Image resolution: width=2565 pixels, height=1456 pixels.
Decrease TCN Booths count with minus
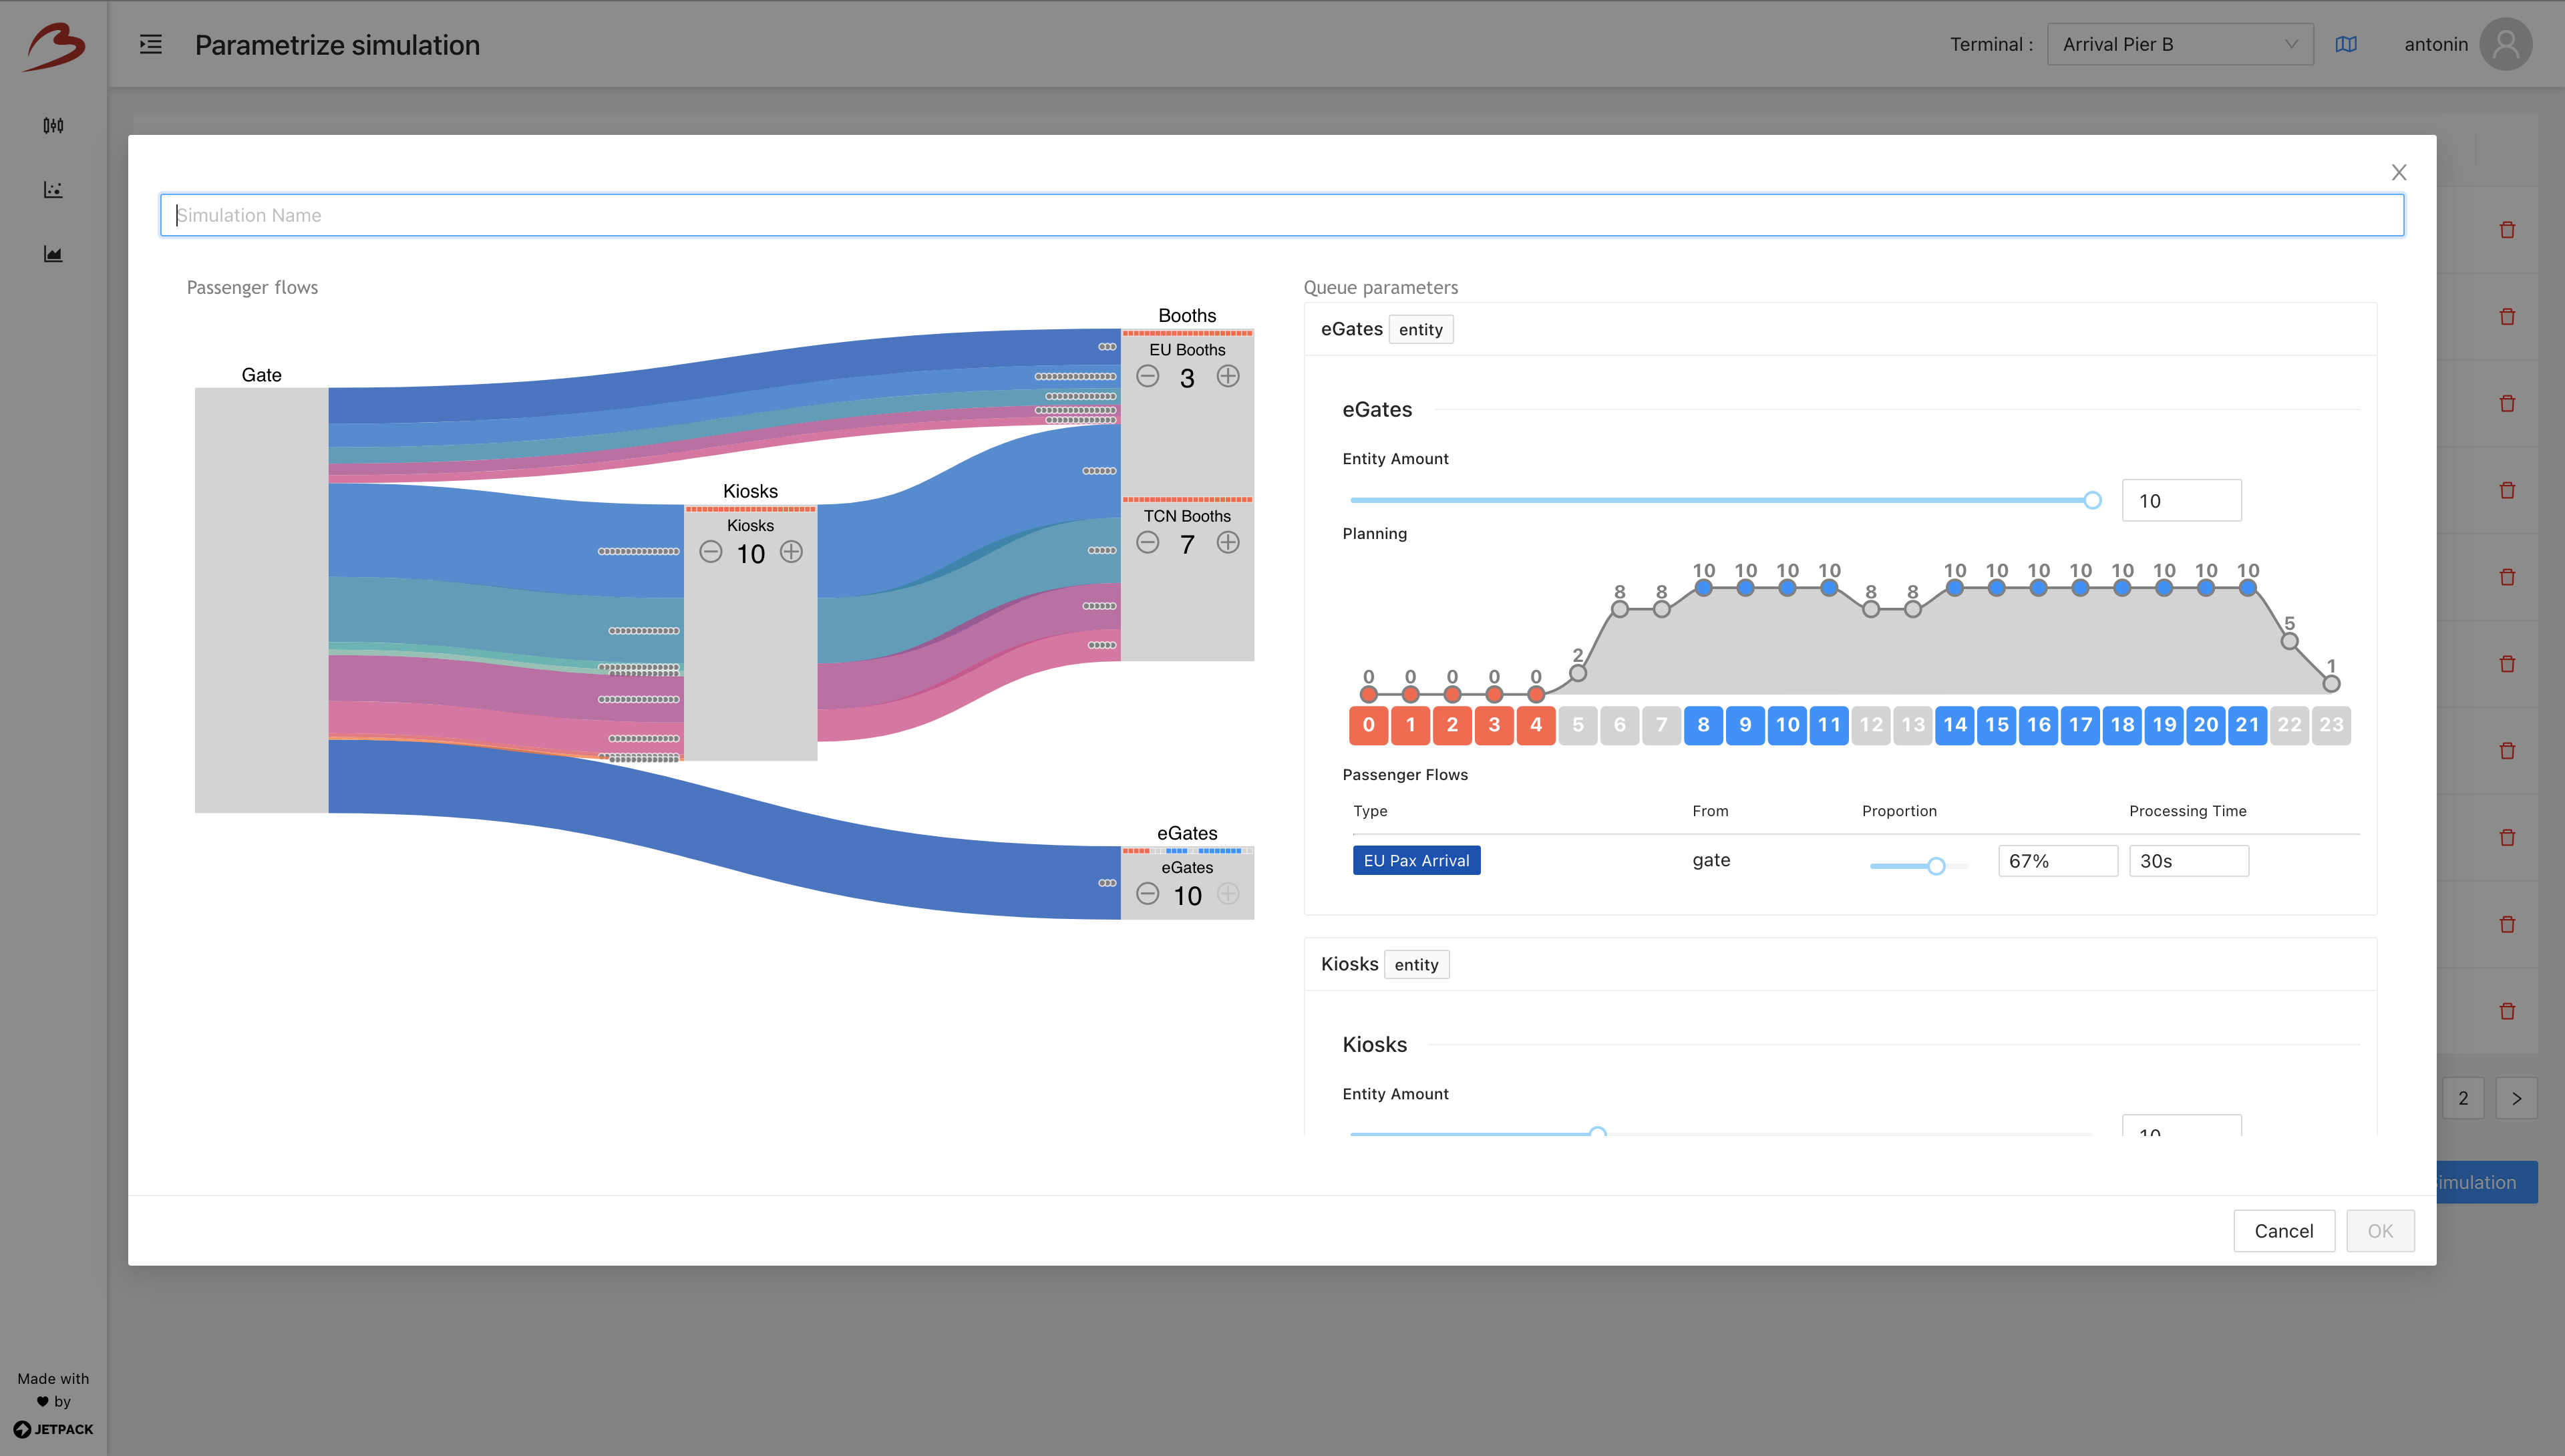1148,542
